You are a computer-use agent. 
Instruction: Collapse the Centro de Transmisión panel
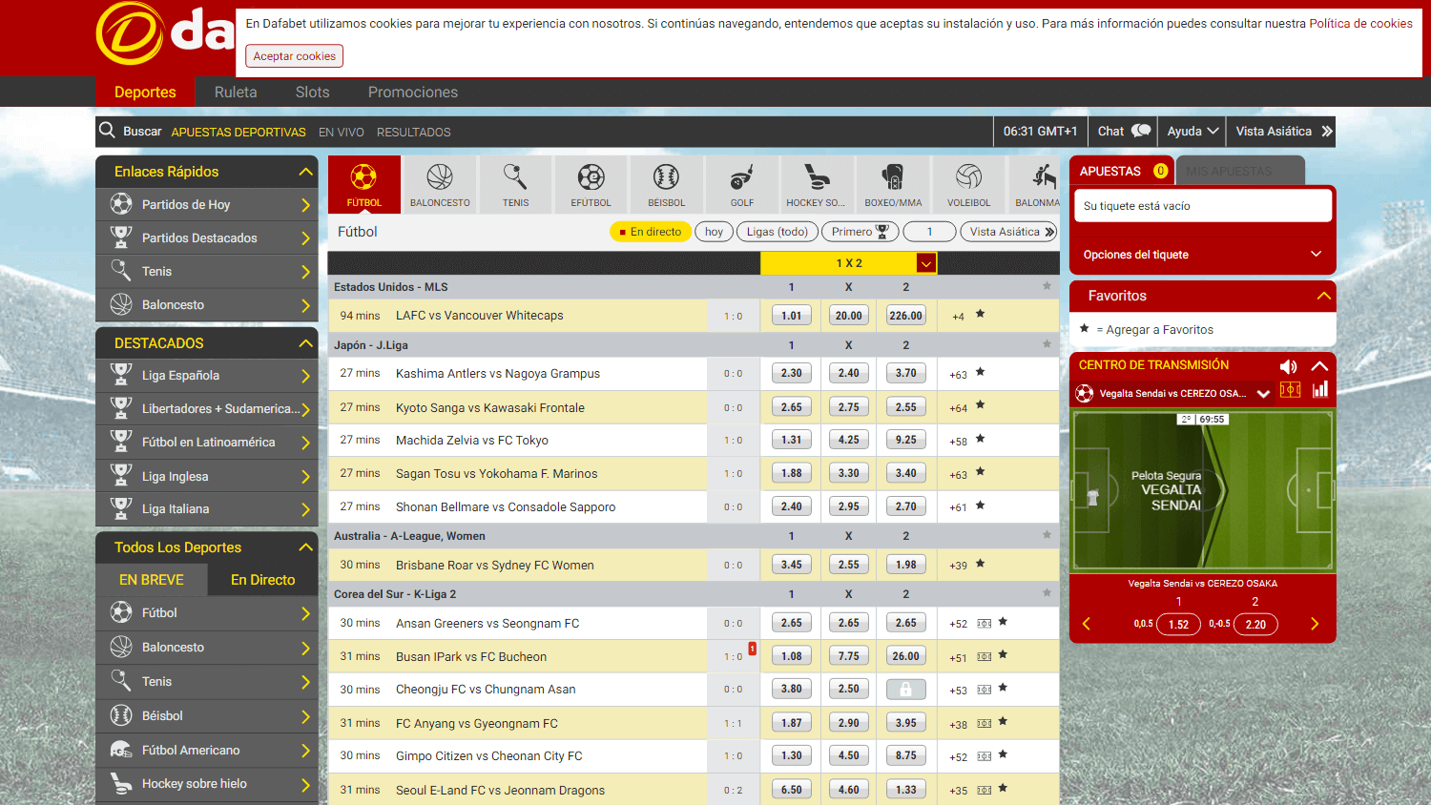click(x=1319, y=366)
